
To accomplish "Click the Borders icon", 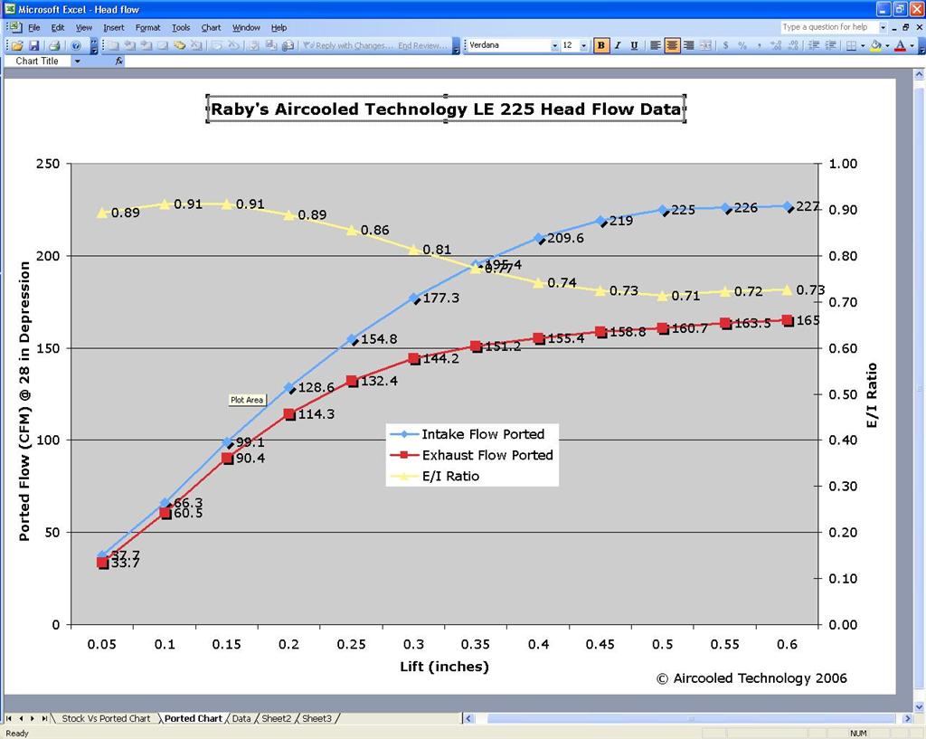I will pyautogui.click(x=852, y=45).
